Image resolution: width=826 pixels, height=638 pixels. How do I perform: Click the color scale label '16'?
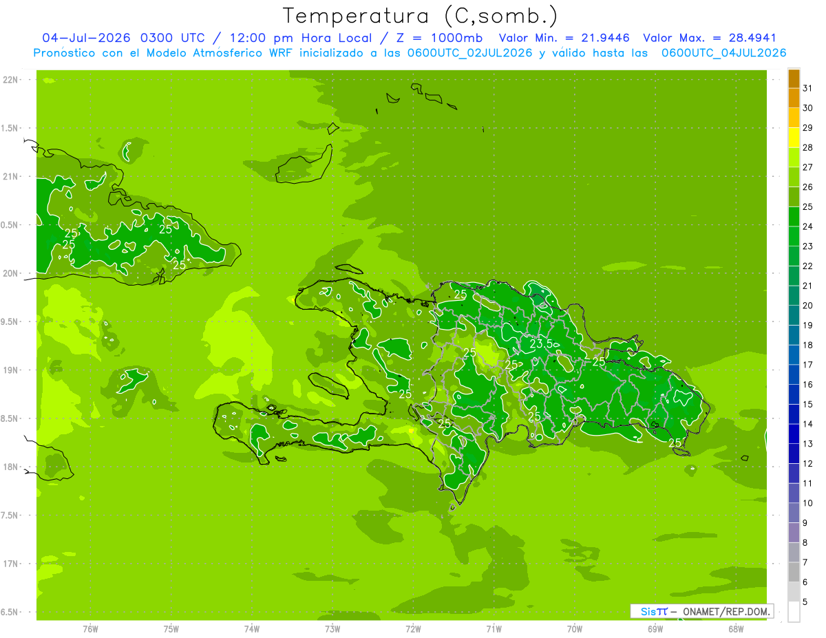coord(808,384)
